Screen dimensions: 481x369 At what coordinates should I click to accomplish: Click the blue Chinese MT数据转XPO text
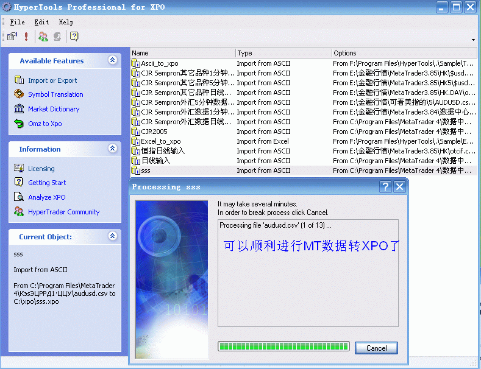coord(312,246)
